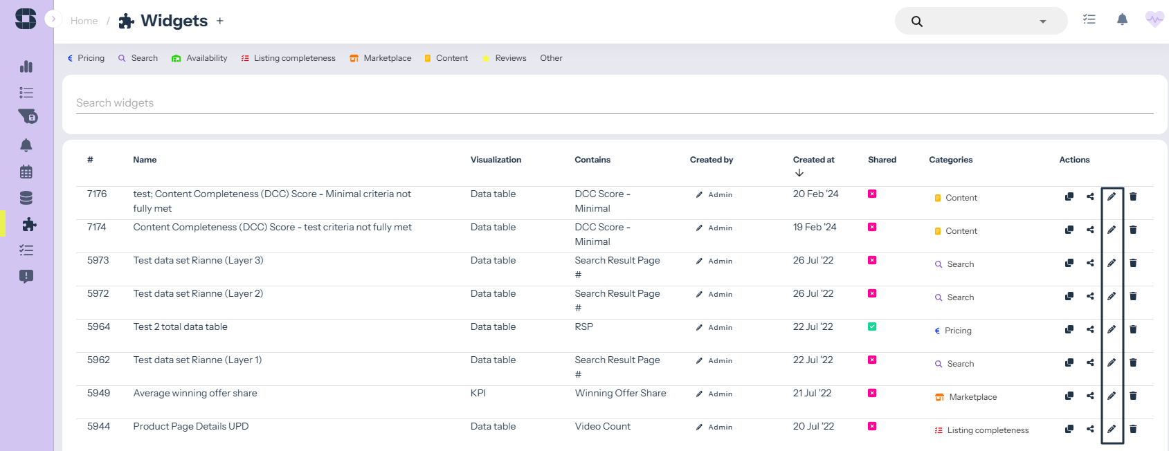
Task: Open the database icon in left sidebar
Action: tap(26, 199)
